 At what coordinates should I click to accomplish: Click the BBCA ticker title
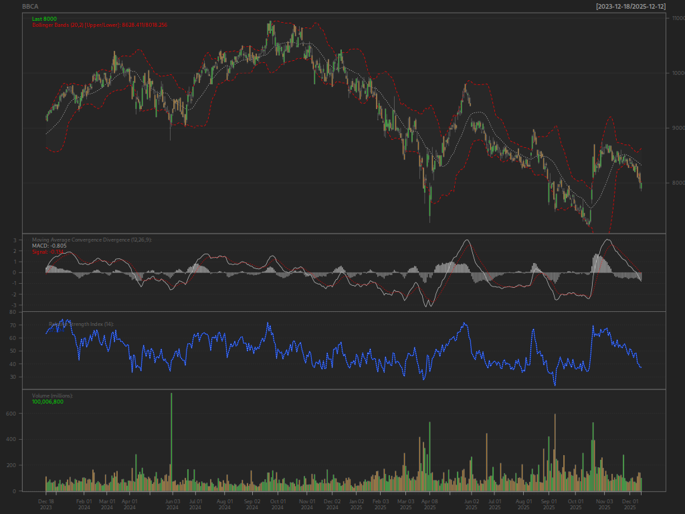30,7
